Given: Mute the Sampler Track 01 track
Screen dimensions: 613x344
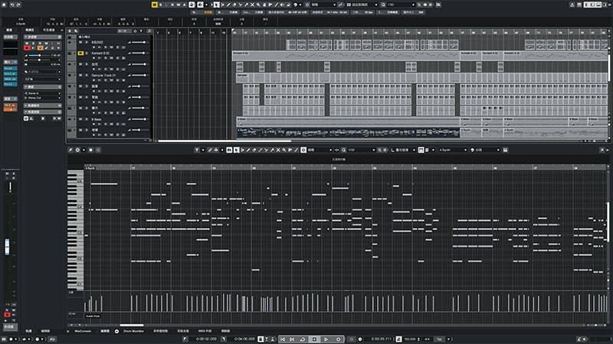Looking at the screenshot, I should (x=80, y=75).
